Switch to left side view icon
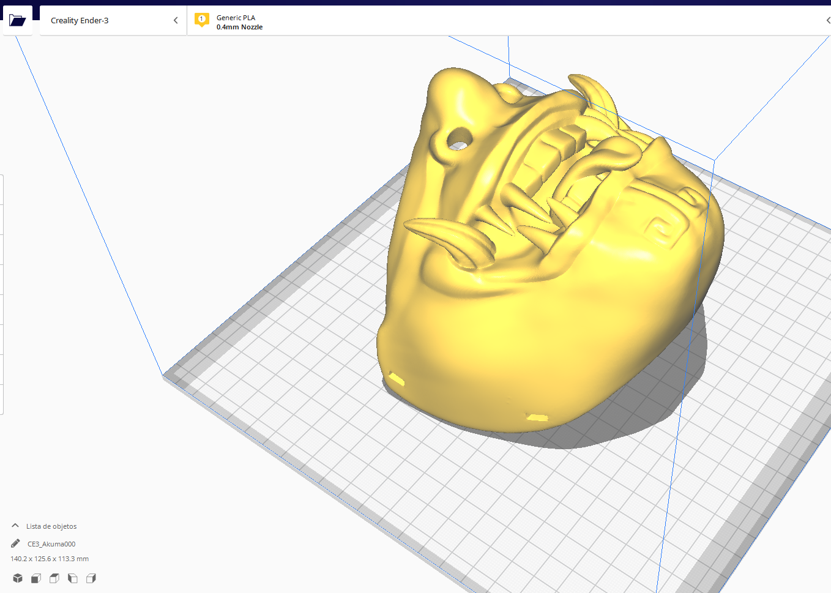 [72, 578]
